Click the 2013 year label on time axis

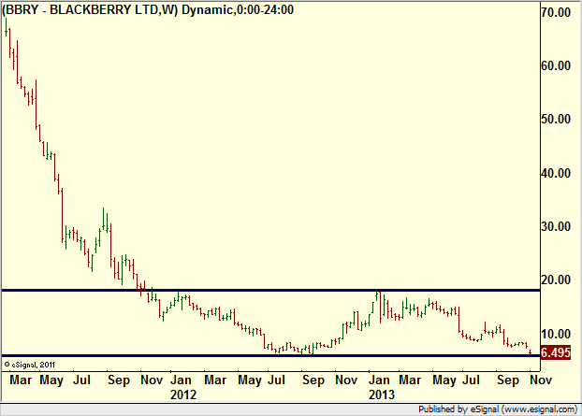click(x=382, y=394)
